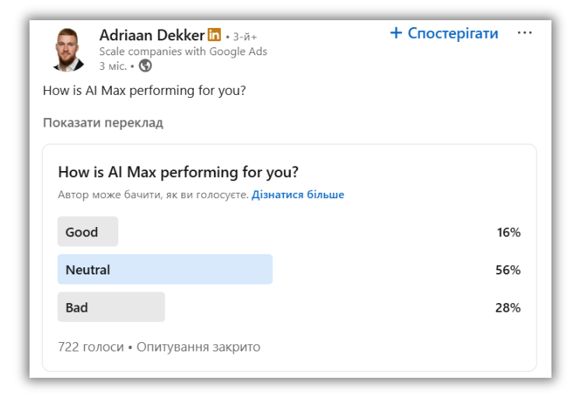Open the Дізнатися більше link
The image size is (581, 398).
point(297,194)
